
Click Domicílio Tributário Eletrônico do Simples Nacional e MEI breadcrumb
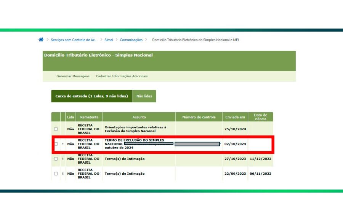(x=196, y=40)
